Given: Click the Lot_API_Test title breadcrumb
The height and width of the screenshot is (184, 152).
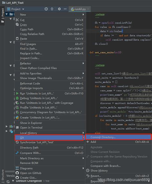Looking at the screenshot, I should pos(15,3).
